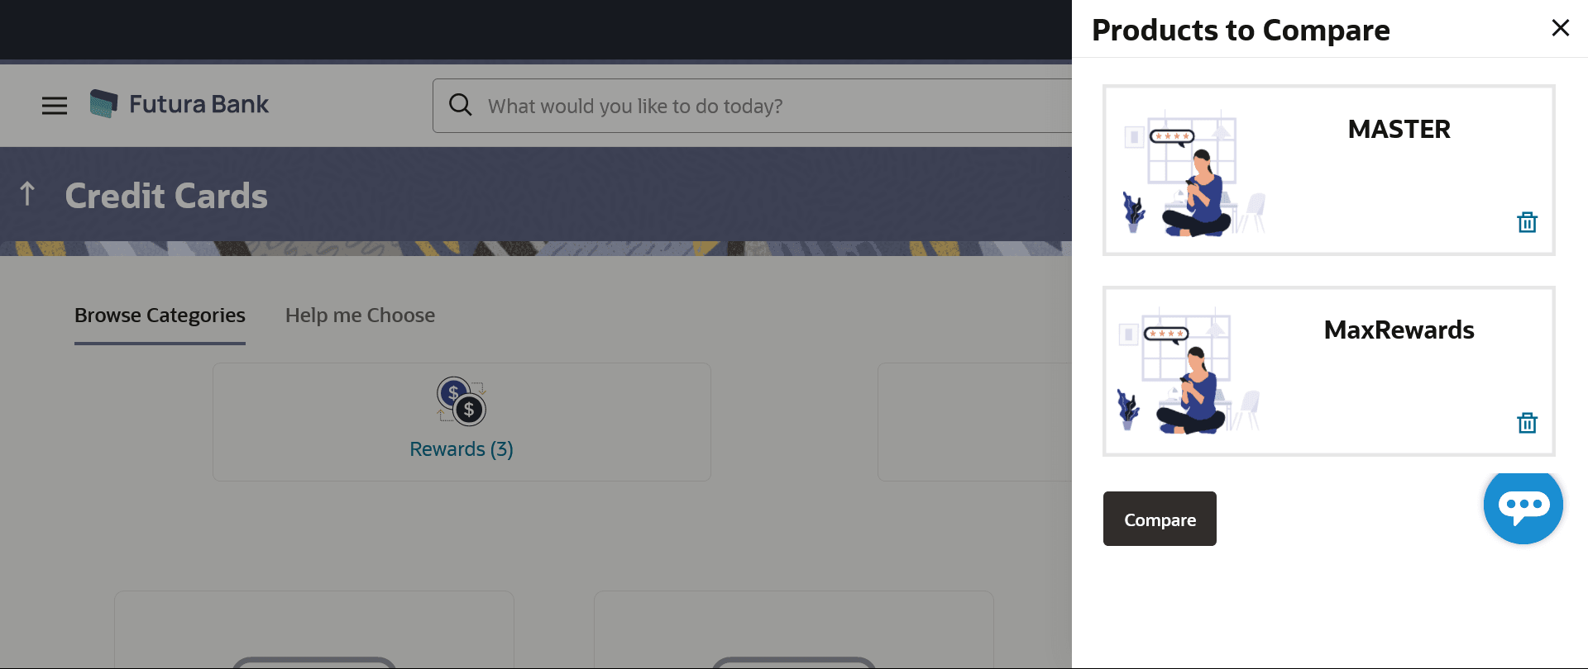Open the Rewards (3) category link

click(462, 449)
